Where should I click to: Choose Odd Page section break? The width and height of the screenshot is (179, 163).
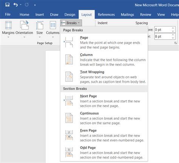[x=104, y=152]
